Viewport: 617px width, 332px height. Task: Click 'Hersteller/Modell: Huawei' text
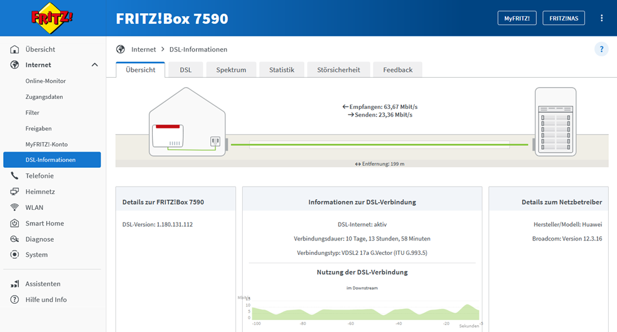tap(568, 224)
